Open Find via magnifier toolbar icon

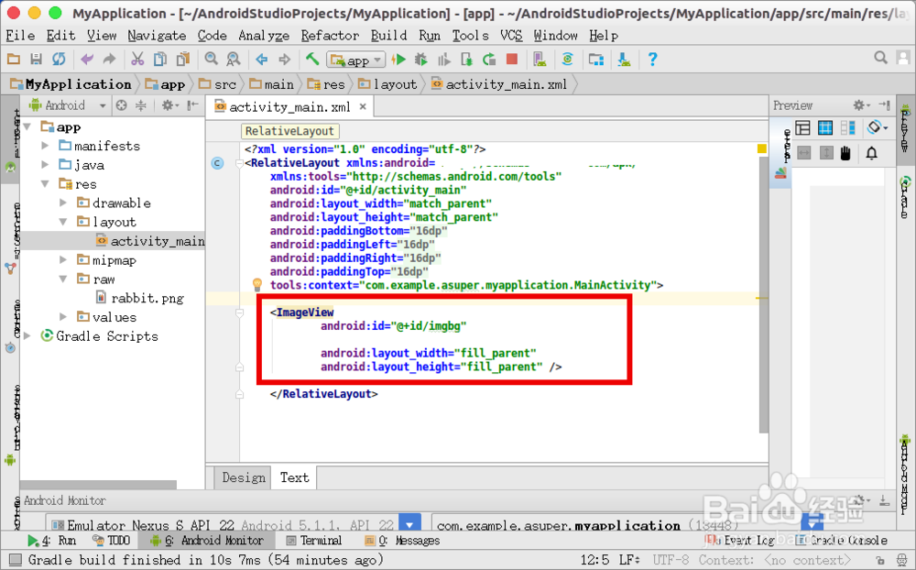coord(211,59)
